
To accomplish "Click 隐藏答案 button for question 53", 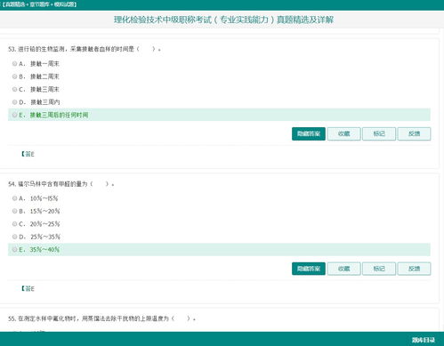I will (x=309, y=133).
